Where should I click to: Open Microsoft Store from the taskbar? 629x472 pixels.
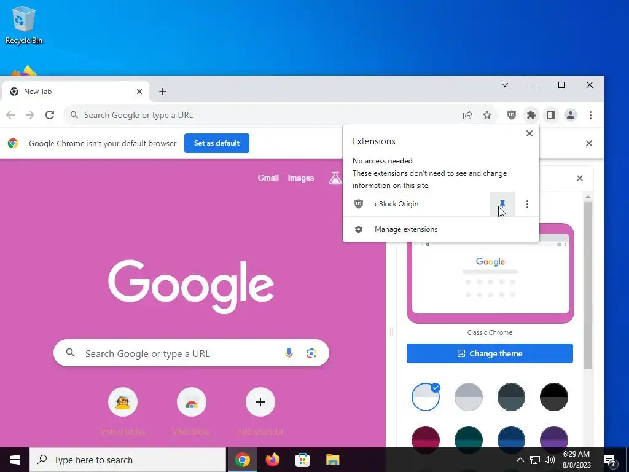[302, 460]
